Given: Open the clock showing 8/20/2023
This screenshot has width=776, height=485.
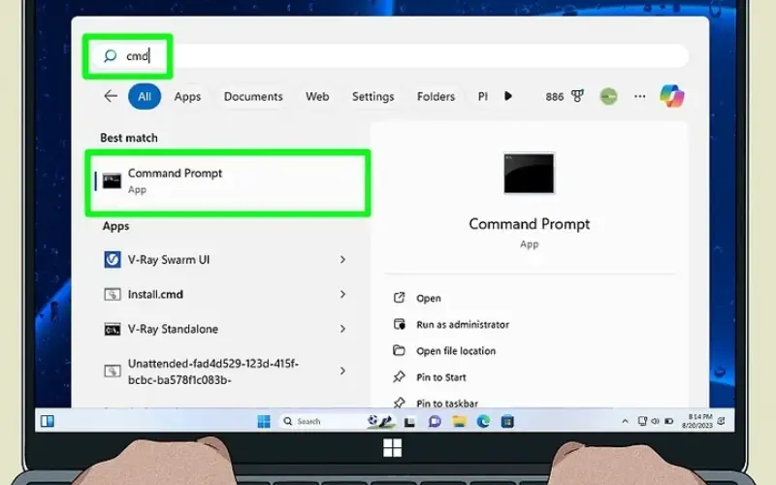Looking at the screenshot, I should coord(697,421).
